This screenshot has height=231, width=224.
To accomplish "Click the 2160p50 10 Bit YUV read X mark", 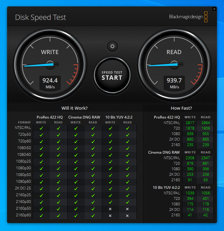I will tap(127, 209).
